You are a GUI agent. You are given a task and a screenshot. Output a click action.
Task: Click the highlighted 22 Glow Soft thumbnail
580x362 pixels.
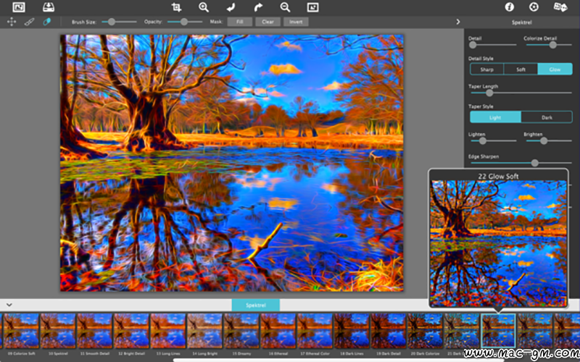[x=498, y=331]
